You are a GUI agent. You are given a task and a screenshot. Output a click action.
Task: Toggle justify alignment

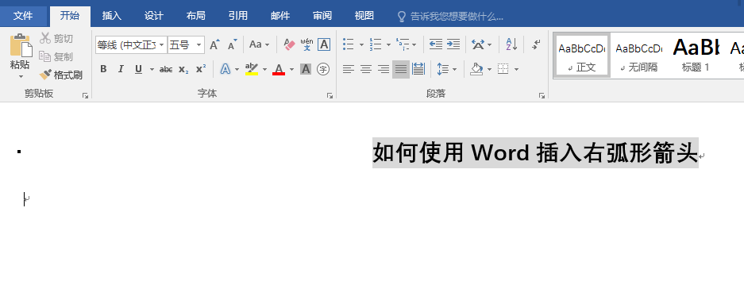point(401,70)
